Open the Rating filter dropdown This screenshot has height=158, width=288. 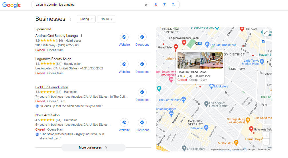coord(86,19)
